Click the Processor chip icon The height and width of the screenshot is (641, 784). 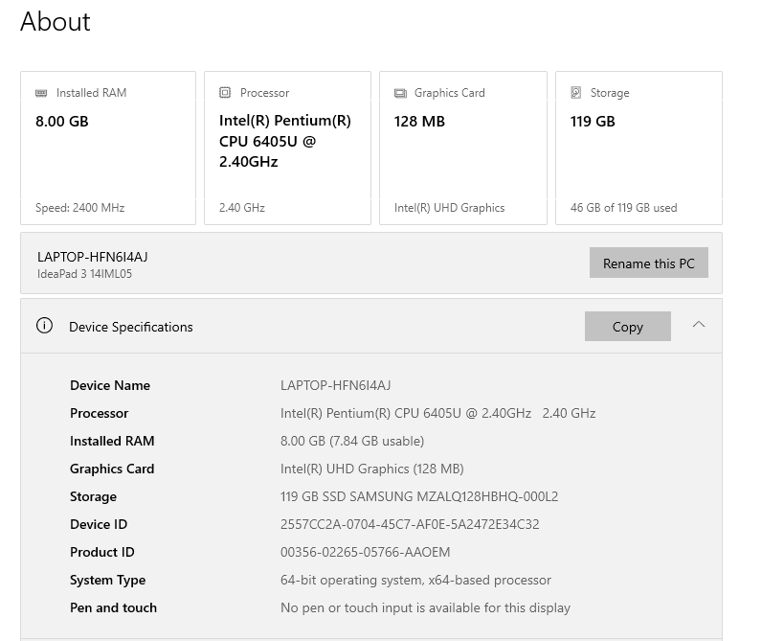225,93
